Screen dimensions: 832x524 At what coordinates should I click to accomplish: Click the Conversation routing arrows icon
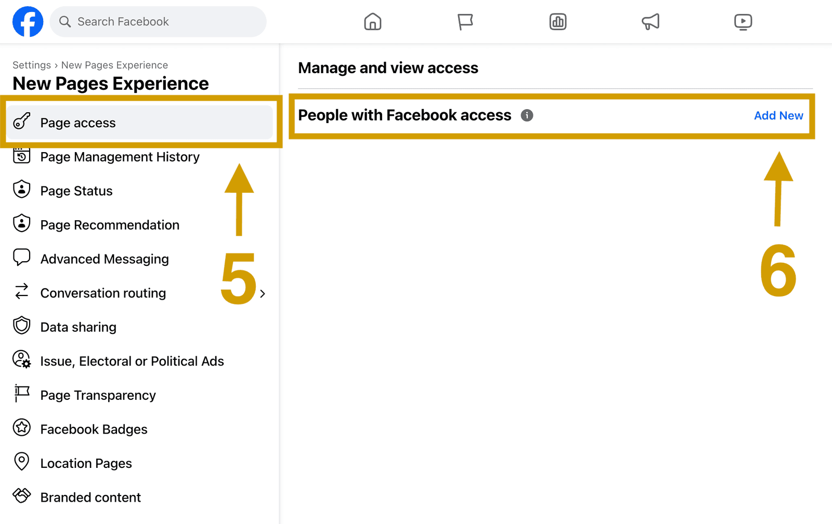click(x=22, y=291)
